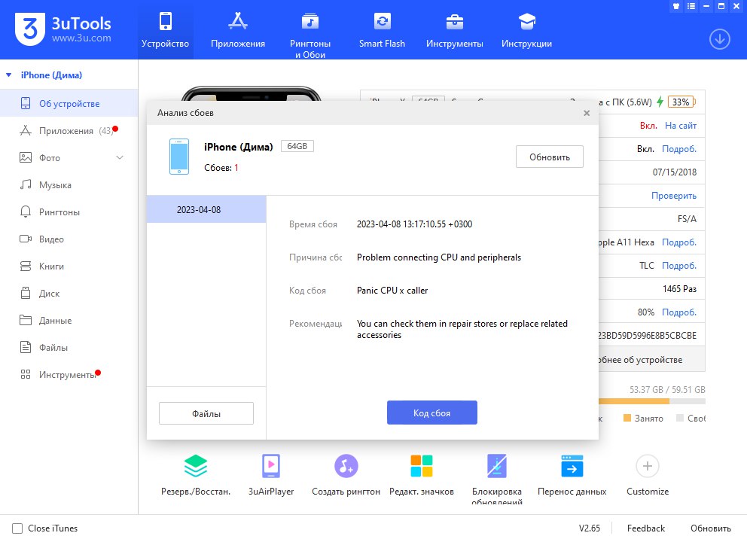Image resolution: width=747 pixels, height=539 pixels.
Task: Open the Smart Flash icon
Action: [382, 21]
